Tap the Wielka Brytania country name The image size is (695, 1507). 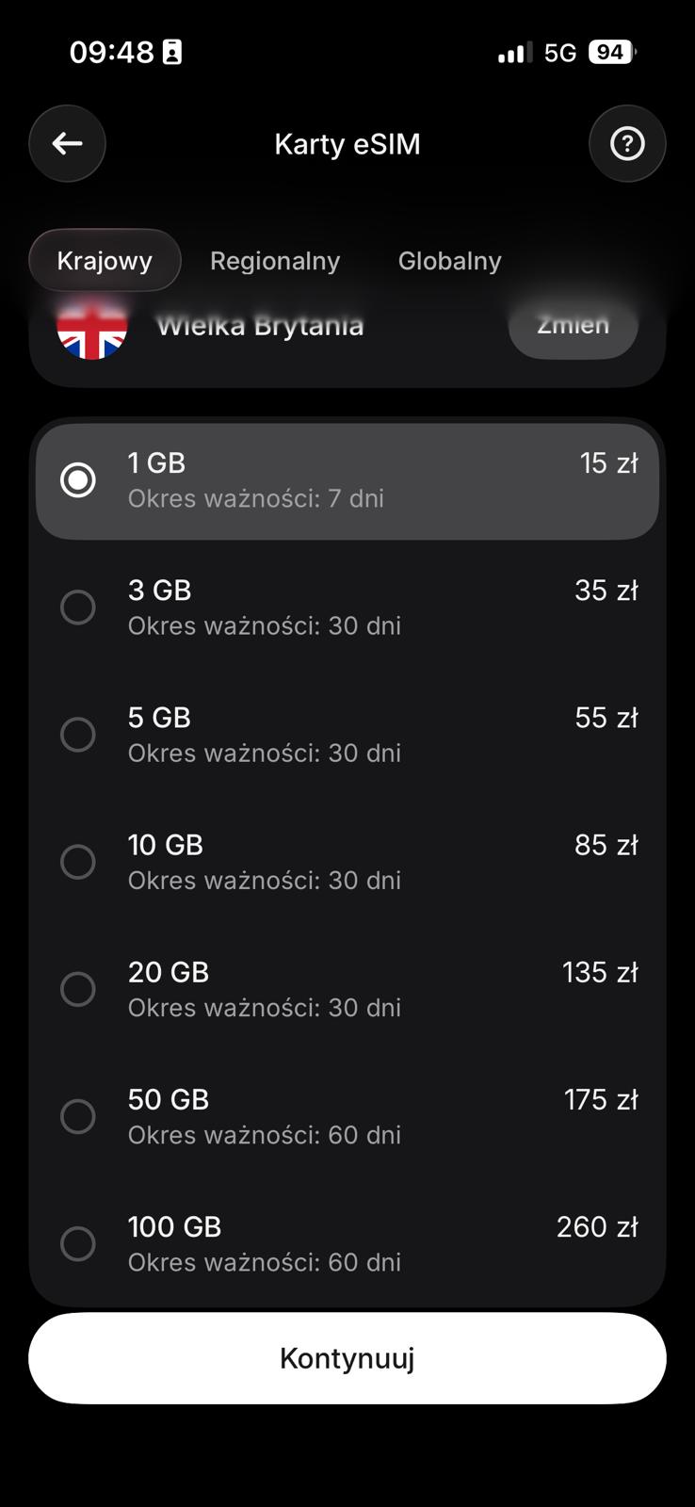pos(260,327)
